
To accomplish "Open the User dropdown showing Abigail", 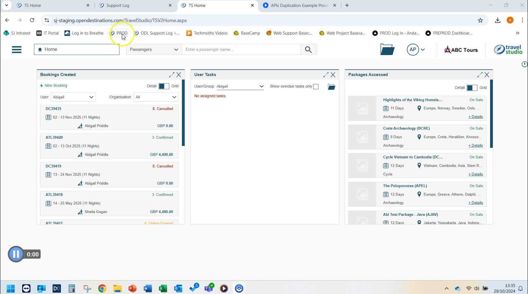I will tap(73, 97).
